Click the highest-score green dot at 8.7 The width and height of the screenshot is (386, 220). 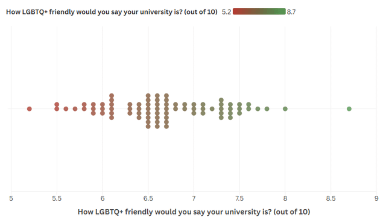[x=349, y=108]
